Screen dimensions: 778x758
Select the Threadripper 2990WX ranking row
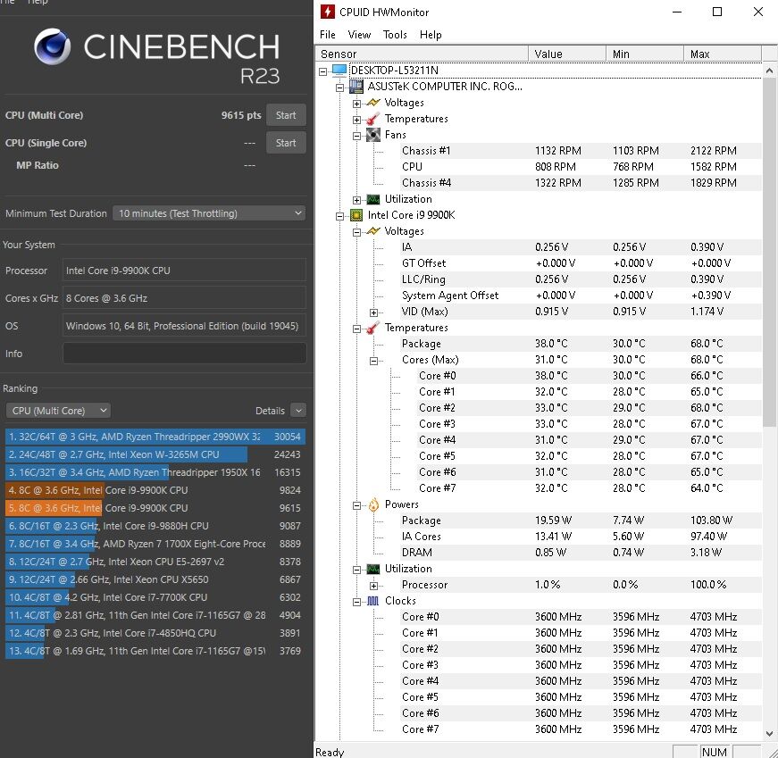click(x=155, y=437)
